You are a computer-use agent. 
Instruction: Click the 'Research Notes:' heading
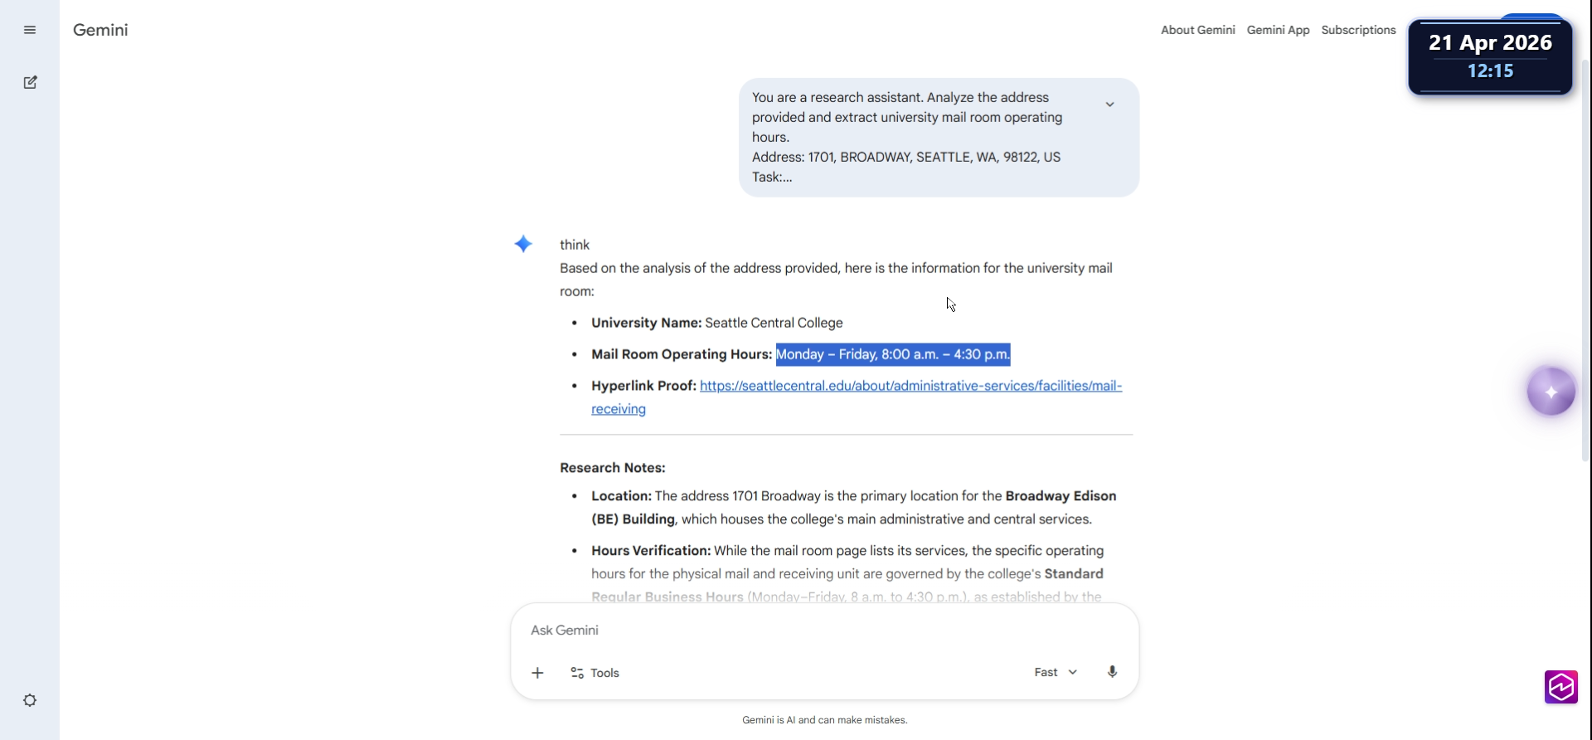point(613,468)
